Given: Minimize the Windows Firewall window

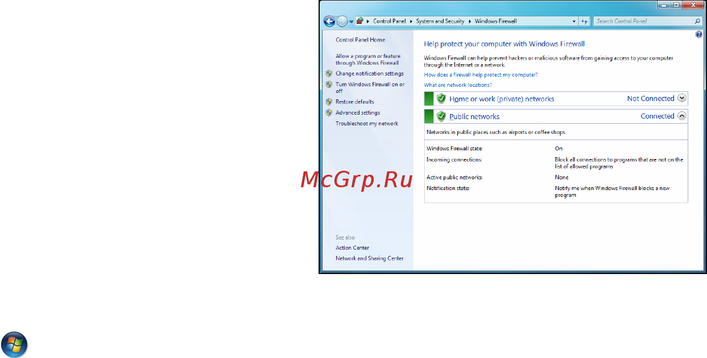Looking at the screenshot, I should click(x=664, y=5).
